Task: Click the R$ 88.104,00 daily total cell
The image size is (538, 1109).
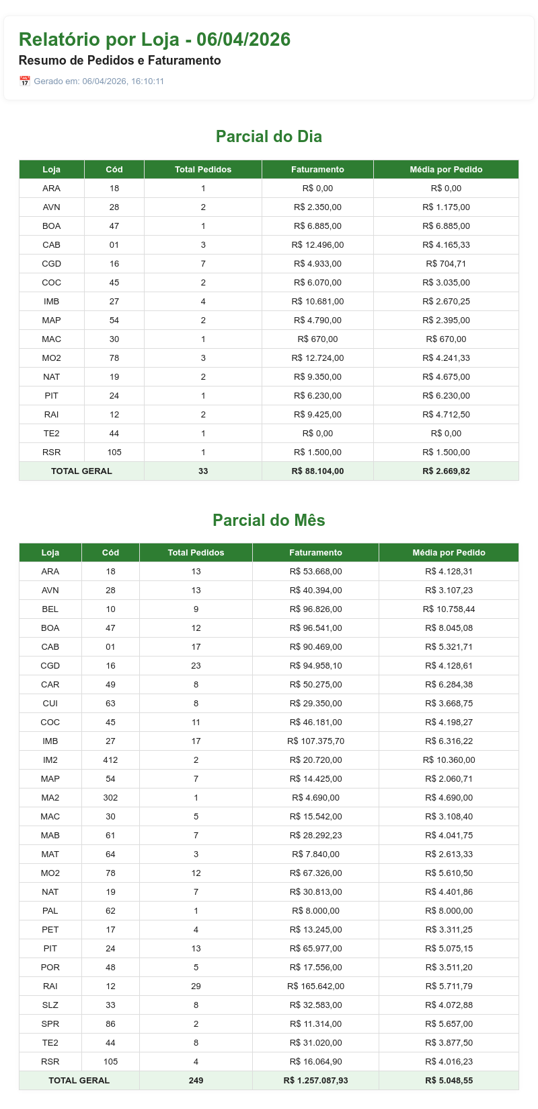Action: coord(317,471)
